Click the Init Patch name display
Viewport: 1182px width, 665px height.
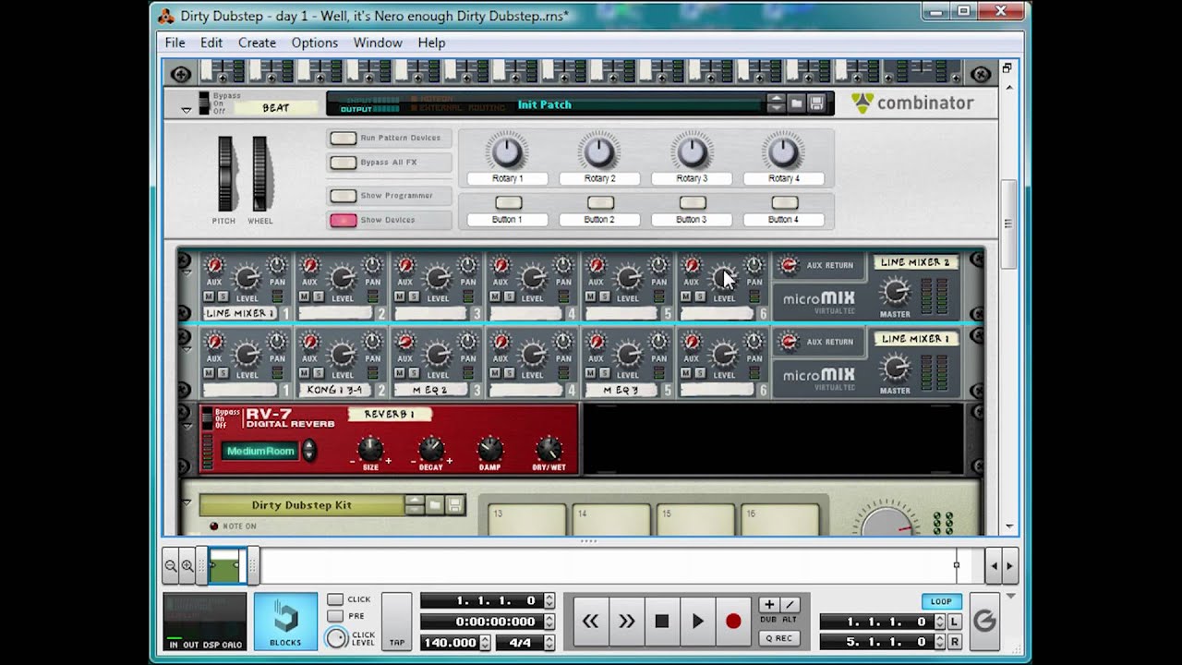pos(545,104)
